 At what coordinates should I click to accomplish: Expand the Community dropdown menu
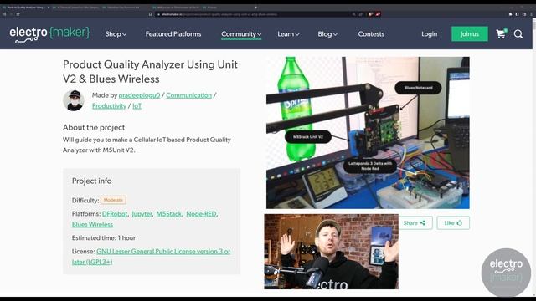click(241, 34)
